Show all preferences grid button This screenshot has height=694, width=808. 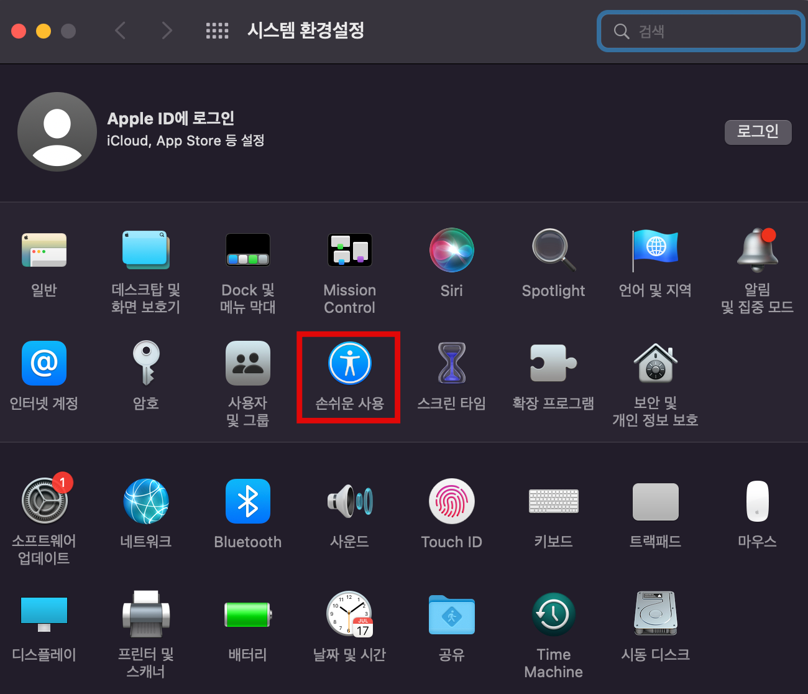pyautogui.click(x=217, y=30)
